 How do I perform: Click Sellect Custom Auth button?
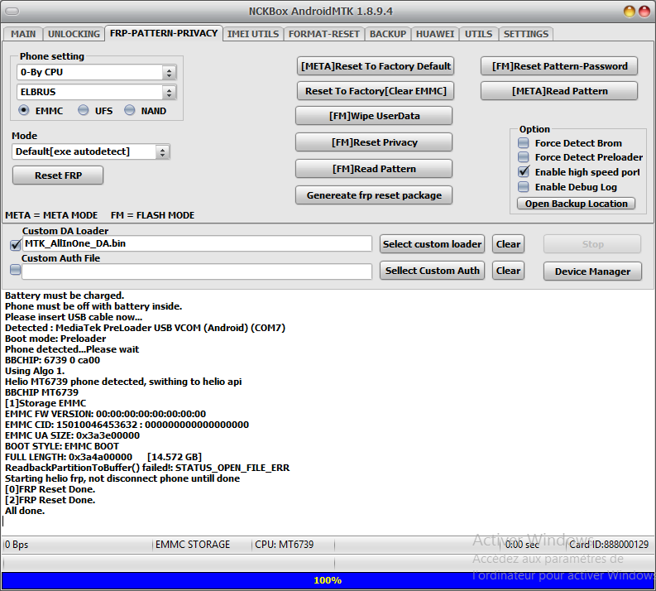point(432,271)
